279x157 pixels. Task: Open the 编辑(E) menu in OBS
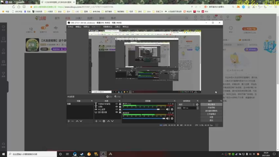[78, 27]
